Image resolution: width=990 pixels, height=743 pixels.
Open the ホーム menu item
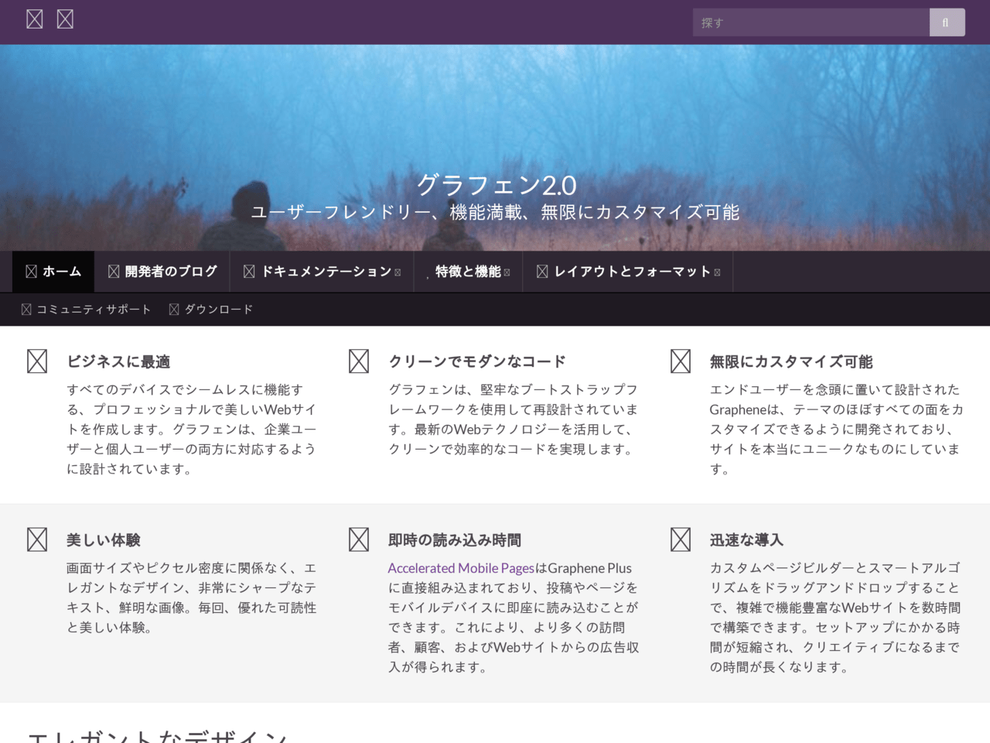[x=53, y=272]
